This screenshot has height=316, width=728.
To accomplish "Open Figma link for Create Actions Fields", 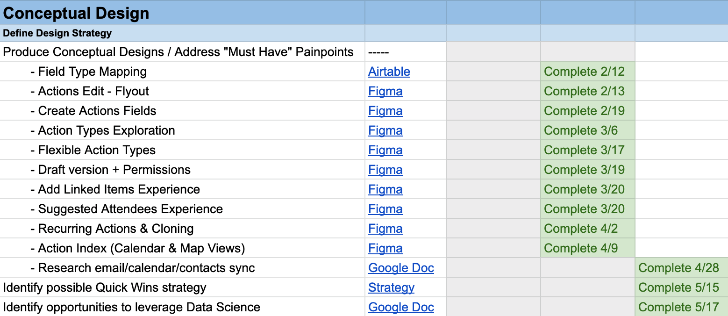I will coord(385,111).
